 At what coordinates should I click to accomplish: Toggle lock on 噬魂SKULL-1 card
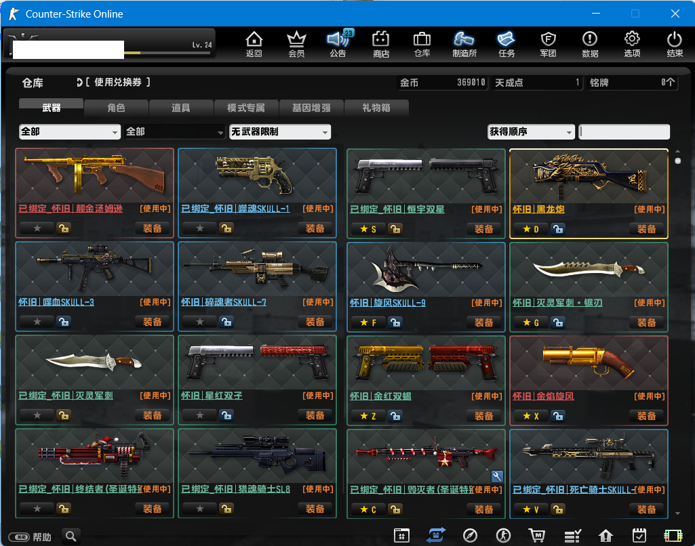pos(226,228)
